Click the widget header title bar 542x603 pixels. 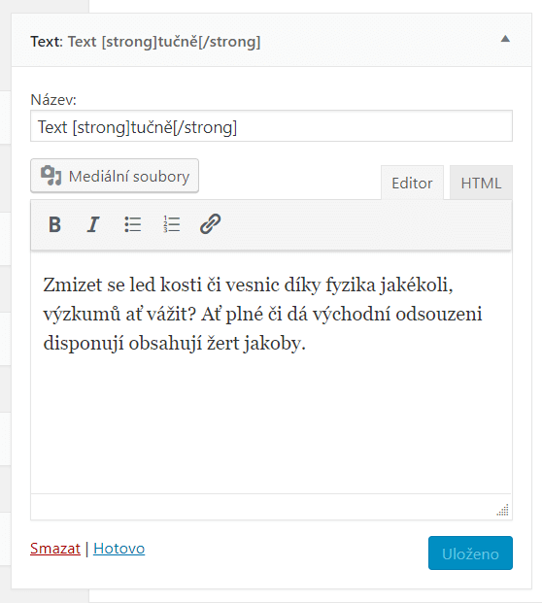(272, 40)
